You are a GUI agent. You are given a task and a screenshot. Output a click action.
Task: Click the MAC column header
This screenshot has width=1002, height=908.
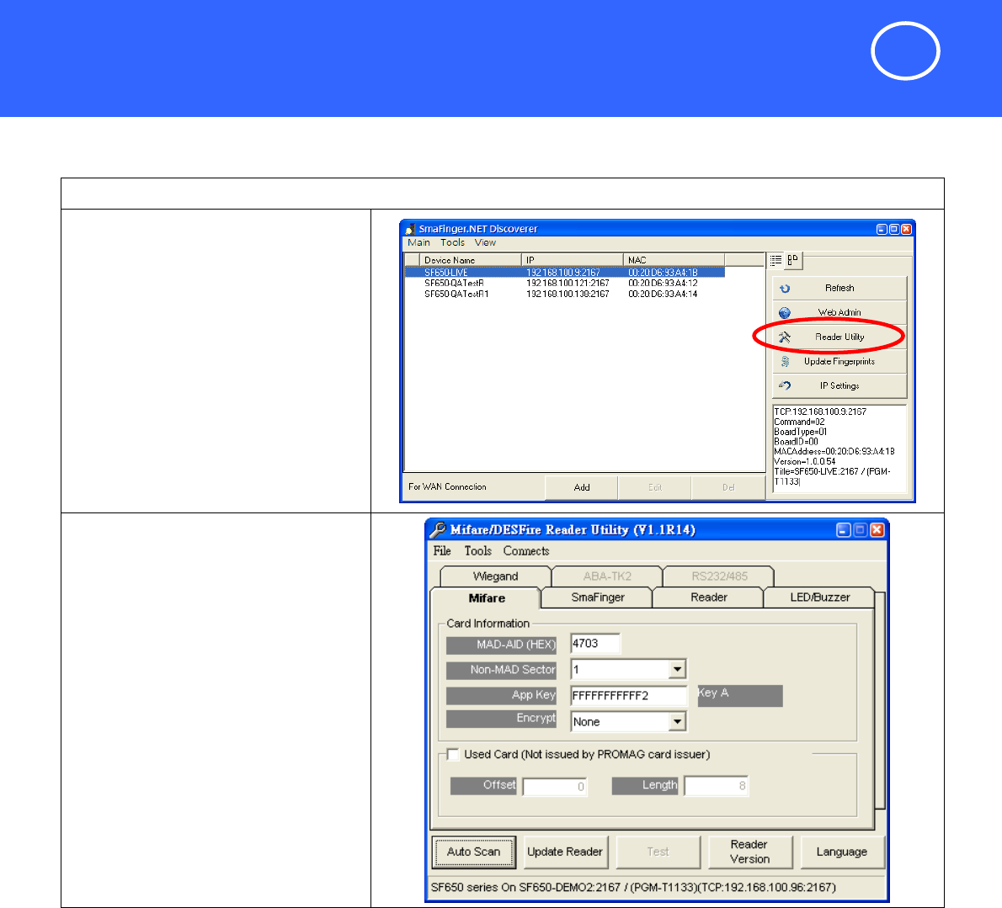click(674, 260)
